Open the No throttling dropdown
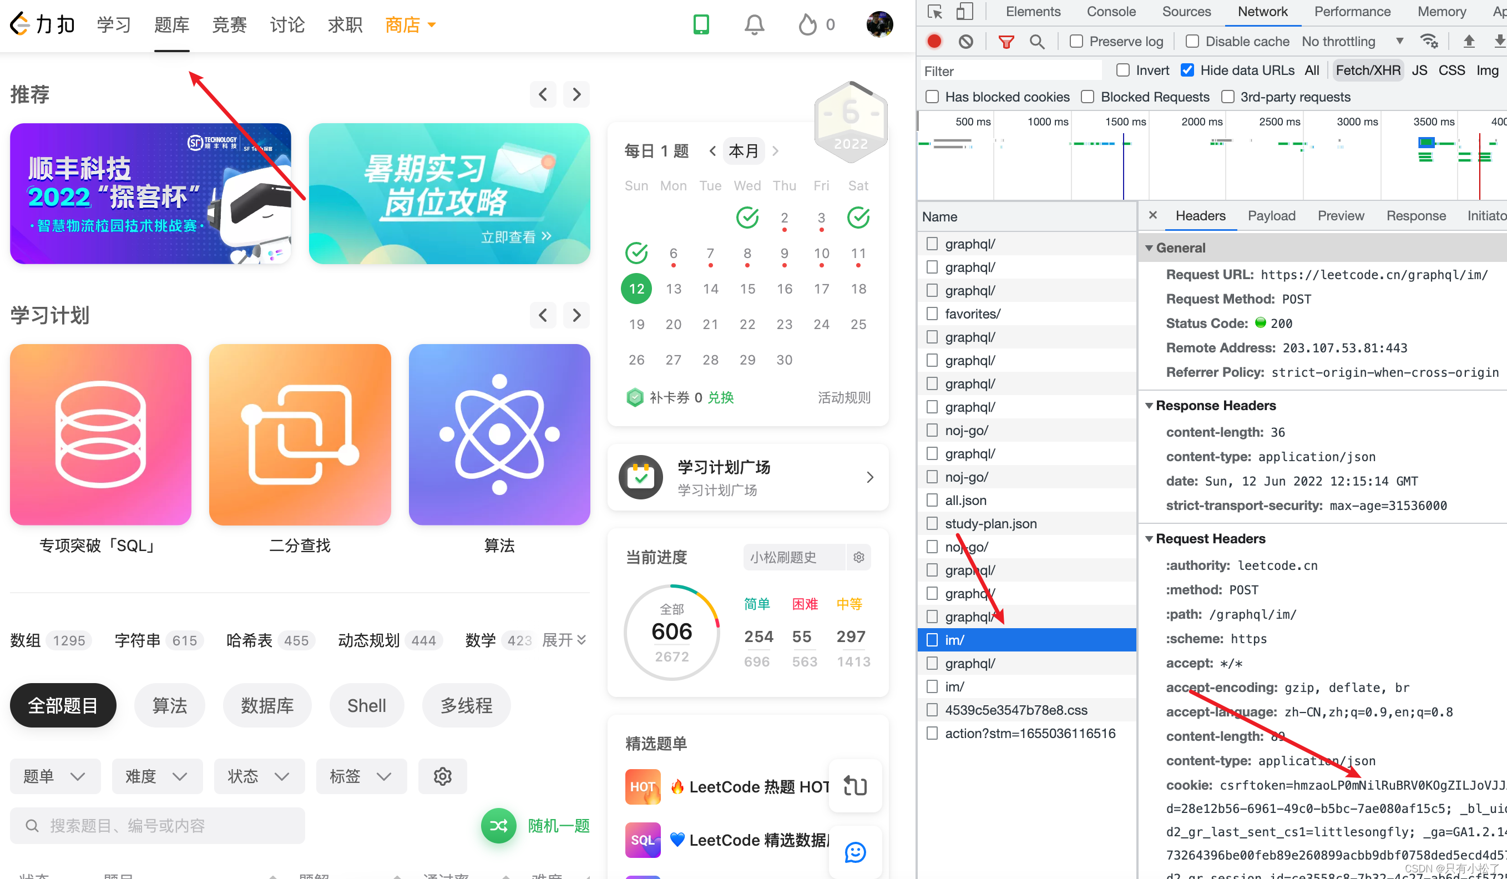 1353,41
